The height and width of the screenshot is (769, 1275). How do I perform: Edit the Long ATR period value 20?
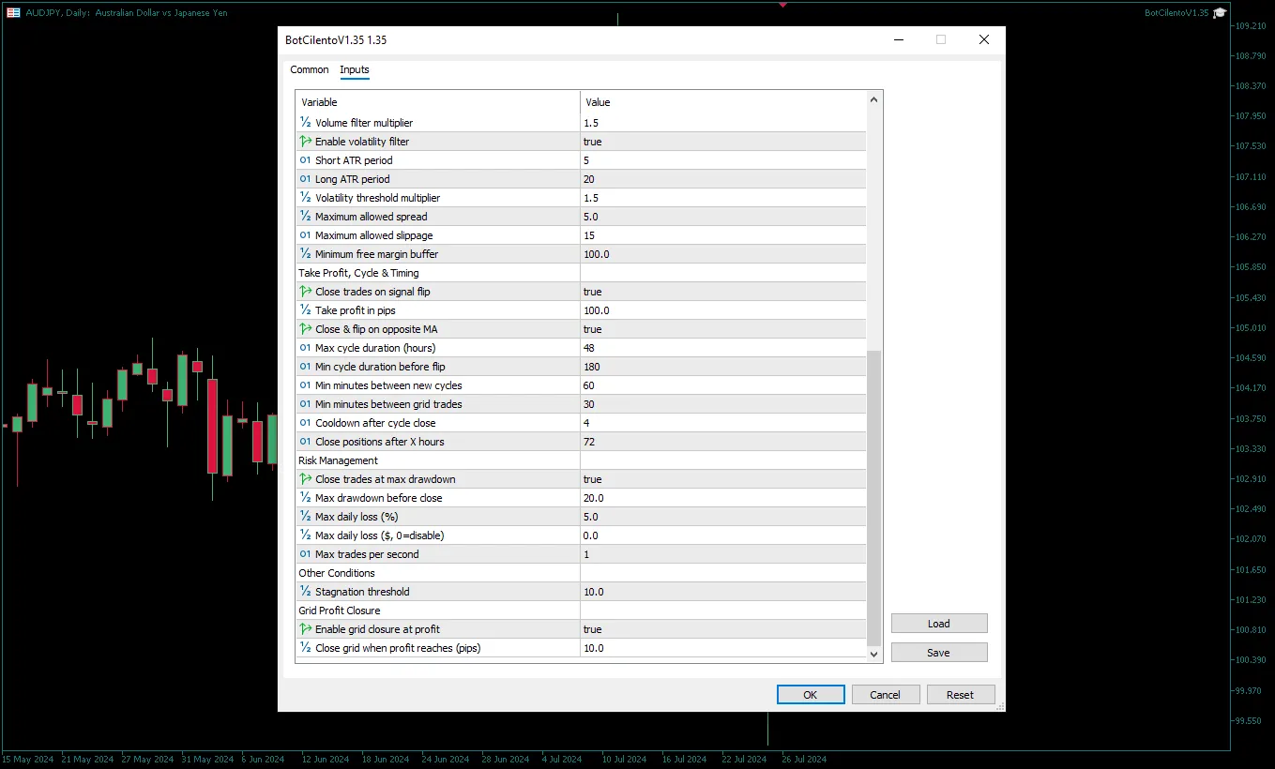point(723,179)
